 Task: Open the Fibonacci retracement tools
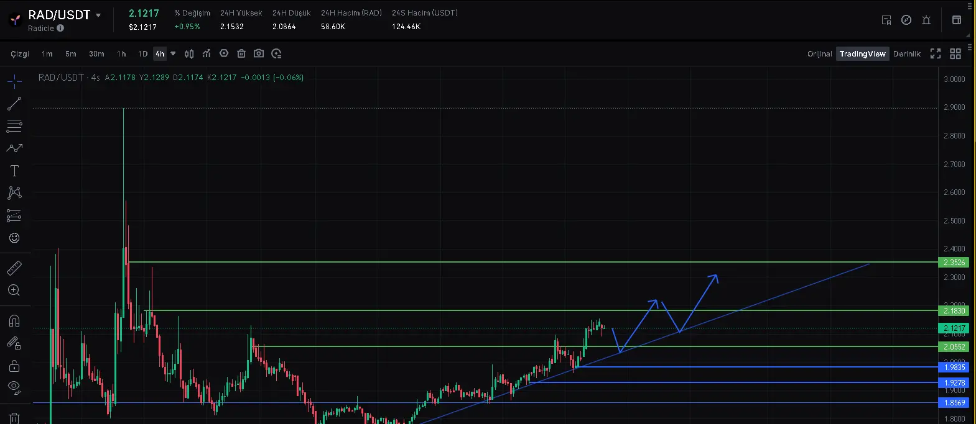pyautogui.click(x=14, y=126)
